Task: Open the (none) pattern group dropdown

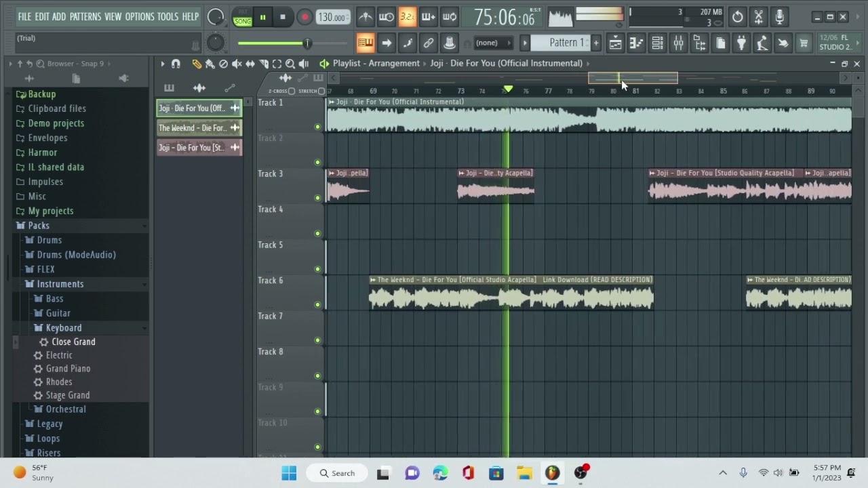Action: pyautogui.click(x=493, y=43)
